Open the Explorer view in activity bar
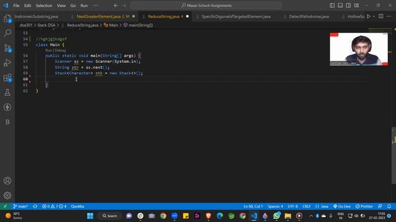This screenshot has height=222, width=396. (x=7, y=18)
